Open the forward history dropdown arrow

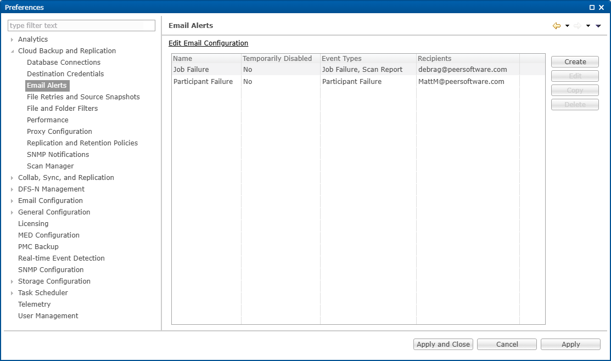tap(588, 26)
